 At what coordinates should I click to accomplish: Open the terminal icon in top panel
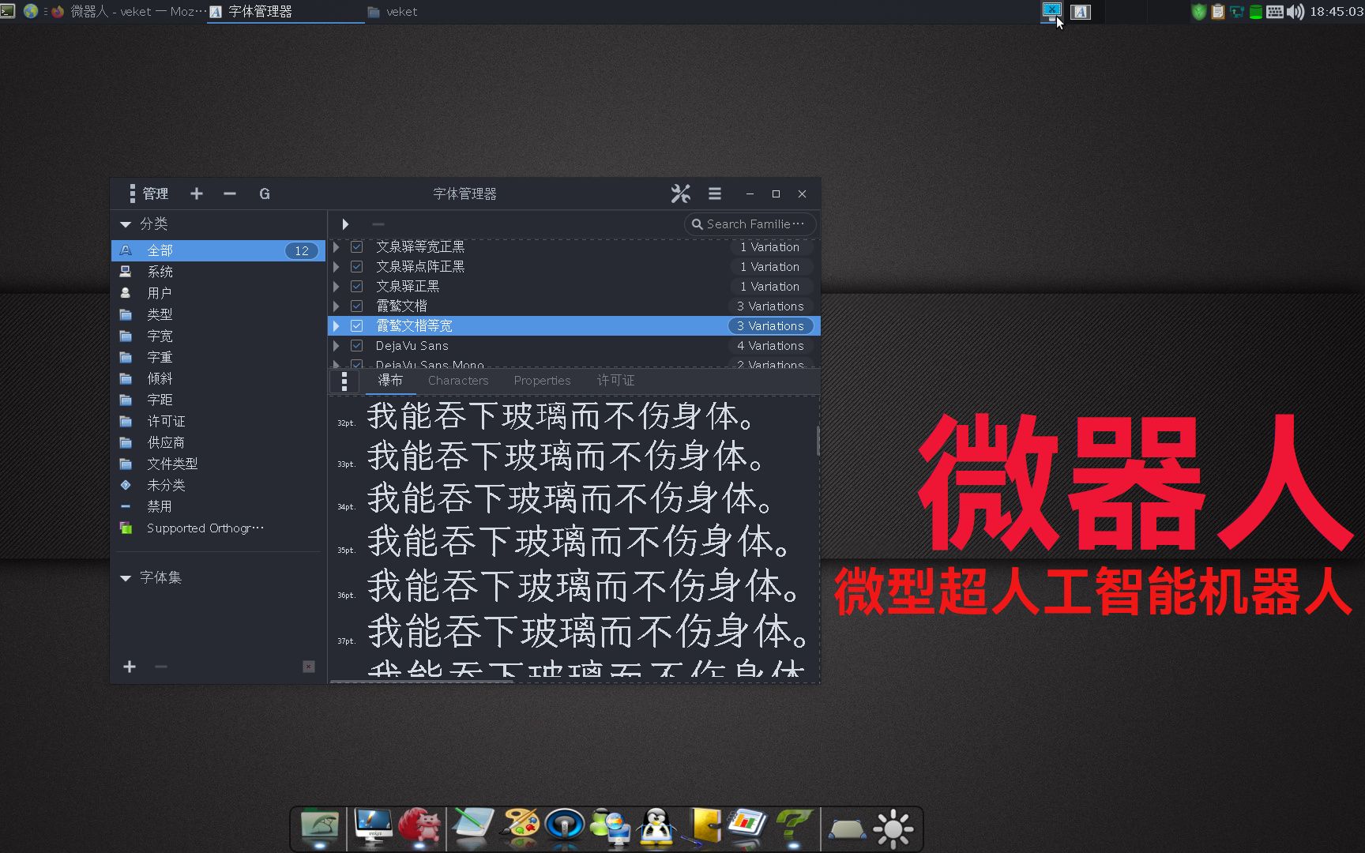(7, 11)
